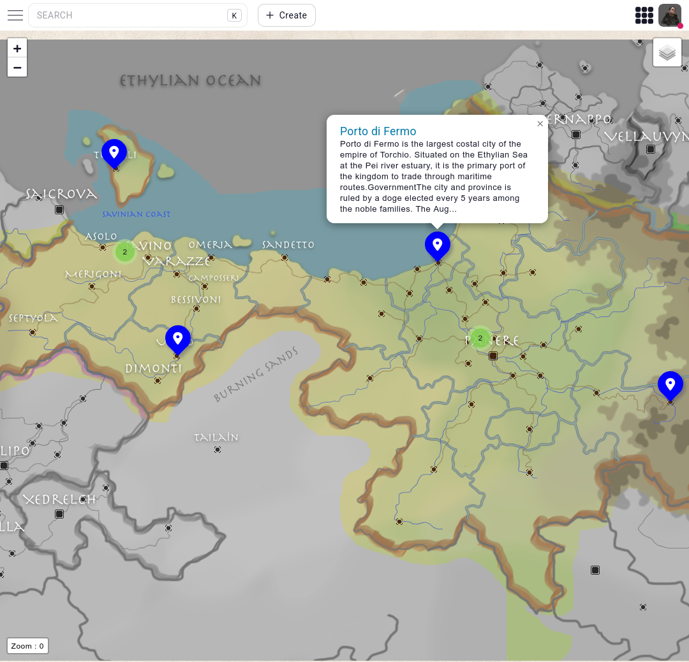The width and height of the screenshot is (689, 662).
Task: Select the Porto di Fermo blue map pin
Action: [x=438, y=245]
